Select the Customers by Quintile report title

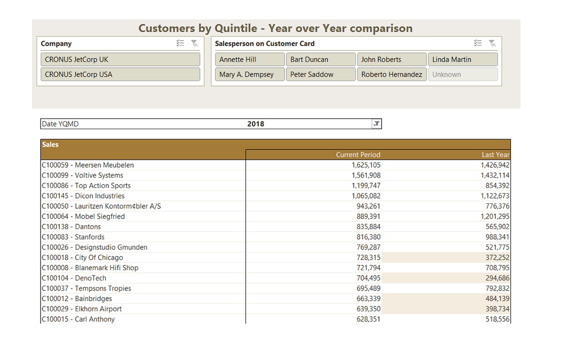(276, 28)
